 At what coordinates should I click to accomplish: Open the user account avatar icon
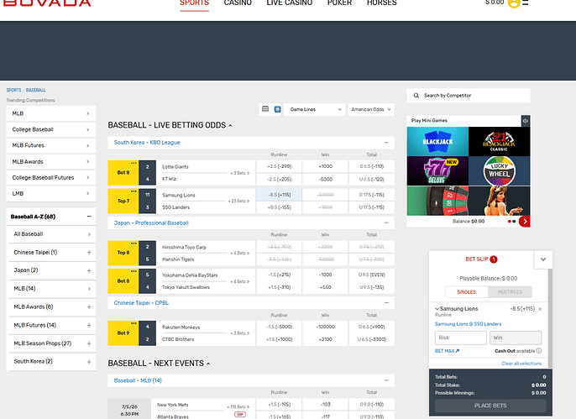tap(514, 3)
